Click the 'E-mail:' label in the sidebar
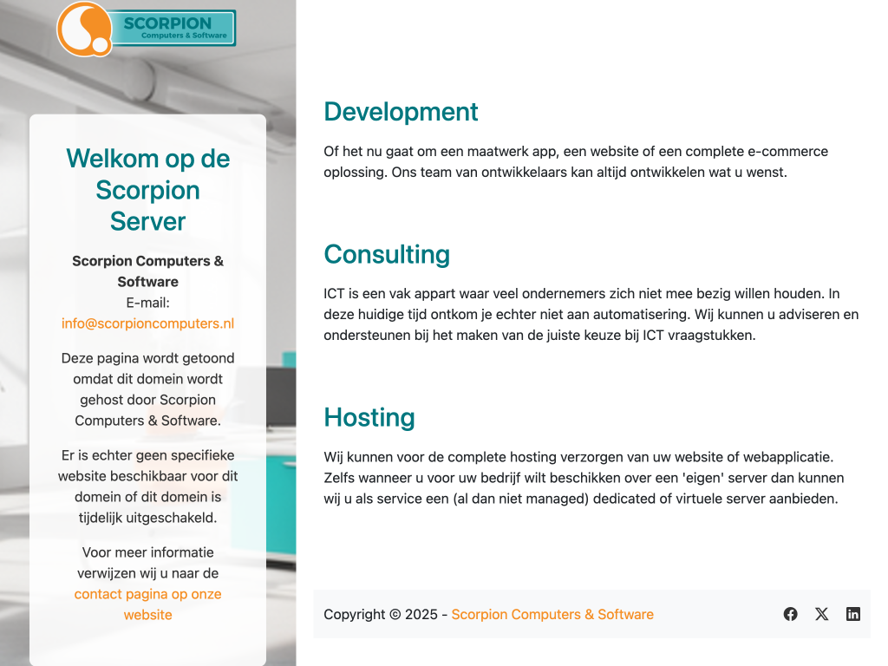Viewport: 888px width, 666px height. point(147,303)
